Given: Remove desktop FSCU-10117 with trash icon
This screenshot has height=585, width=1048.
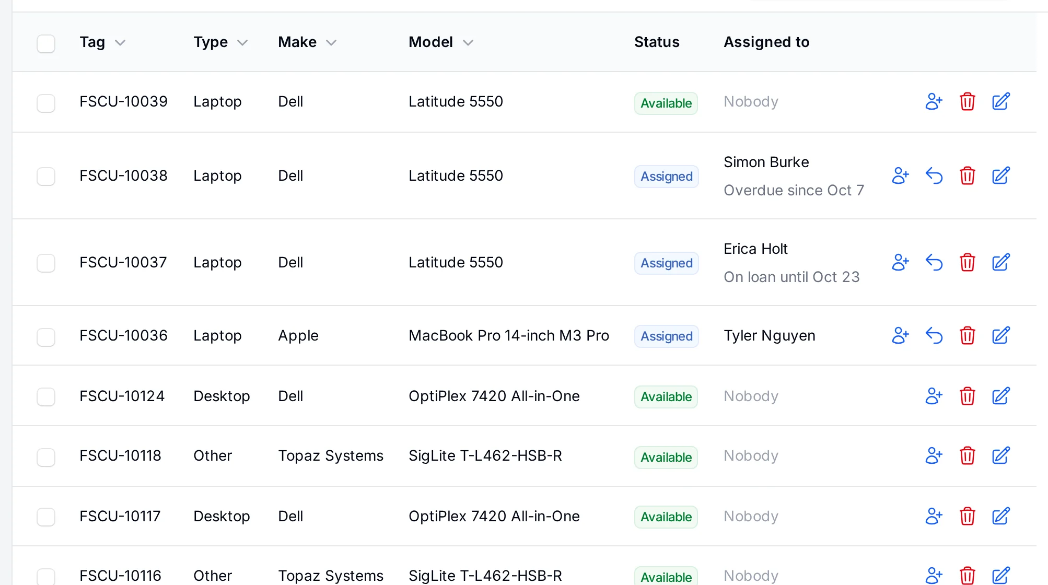Looking at the screenshot, I should [x=967, y=516].
